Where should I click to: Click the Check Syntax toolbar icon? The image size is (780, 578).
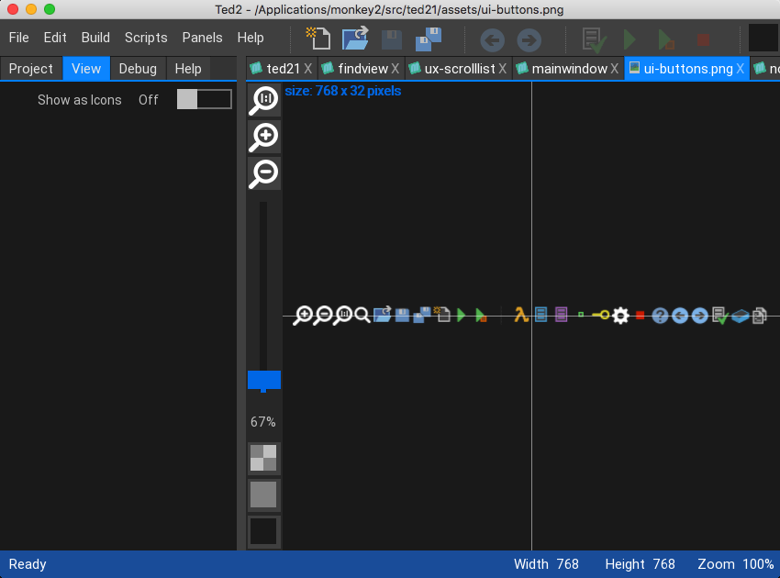click(x=595, y=39)
